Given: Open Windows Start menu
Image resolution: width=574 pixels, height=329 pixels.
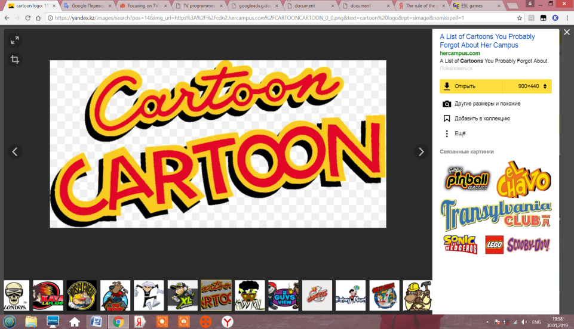Looking at the screenshot, I should click(x=10, y=322).
